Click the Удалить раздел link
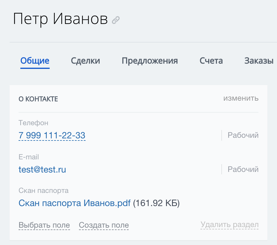The image size is (277, 245). pyautogui.click(x=229, y=225)
